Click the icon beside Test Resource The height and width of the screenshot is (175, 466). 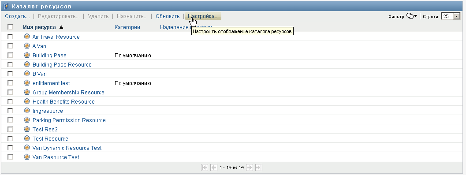point(27,138)
